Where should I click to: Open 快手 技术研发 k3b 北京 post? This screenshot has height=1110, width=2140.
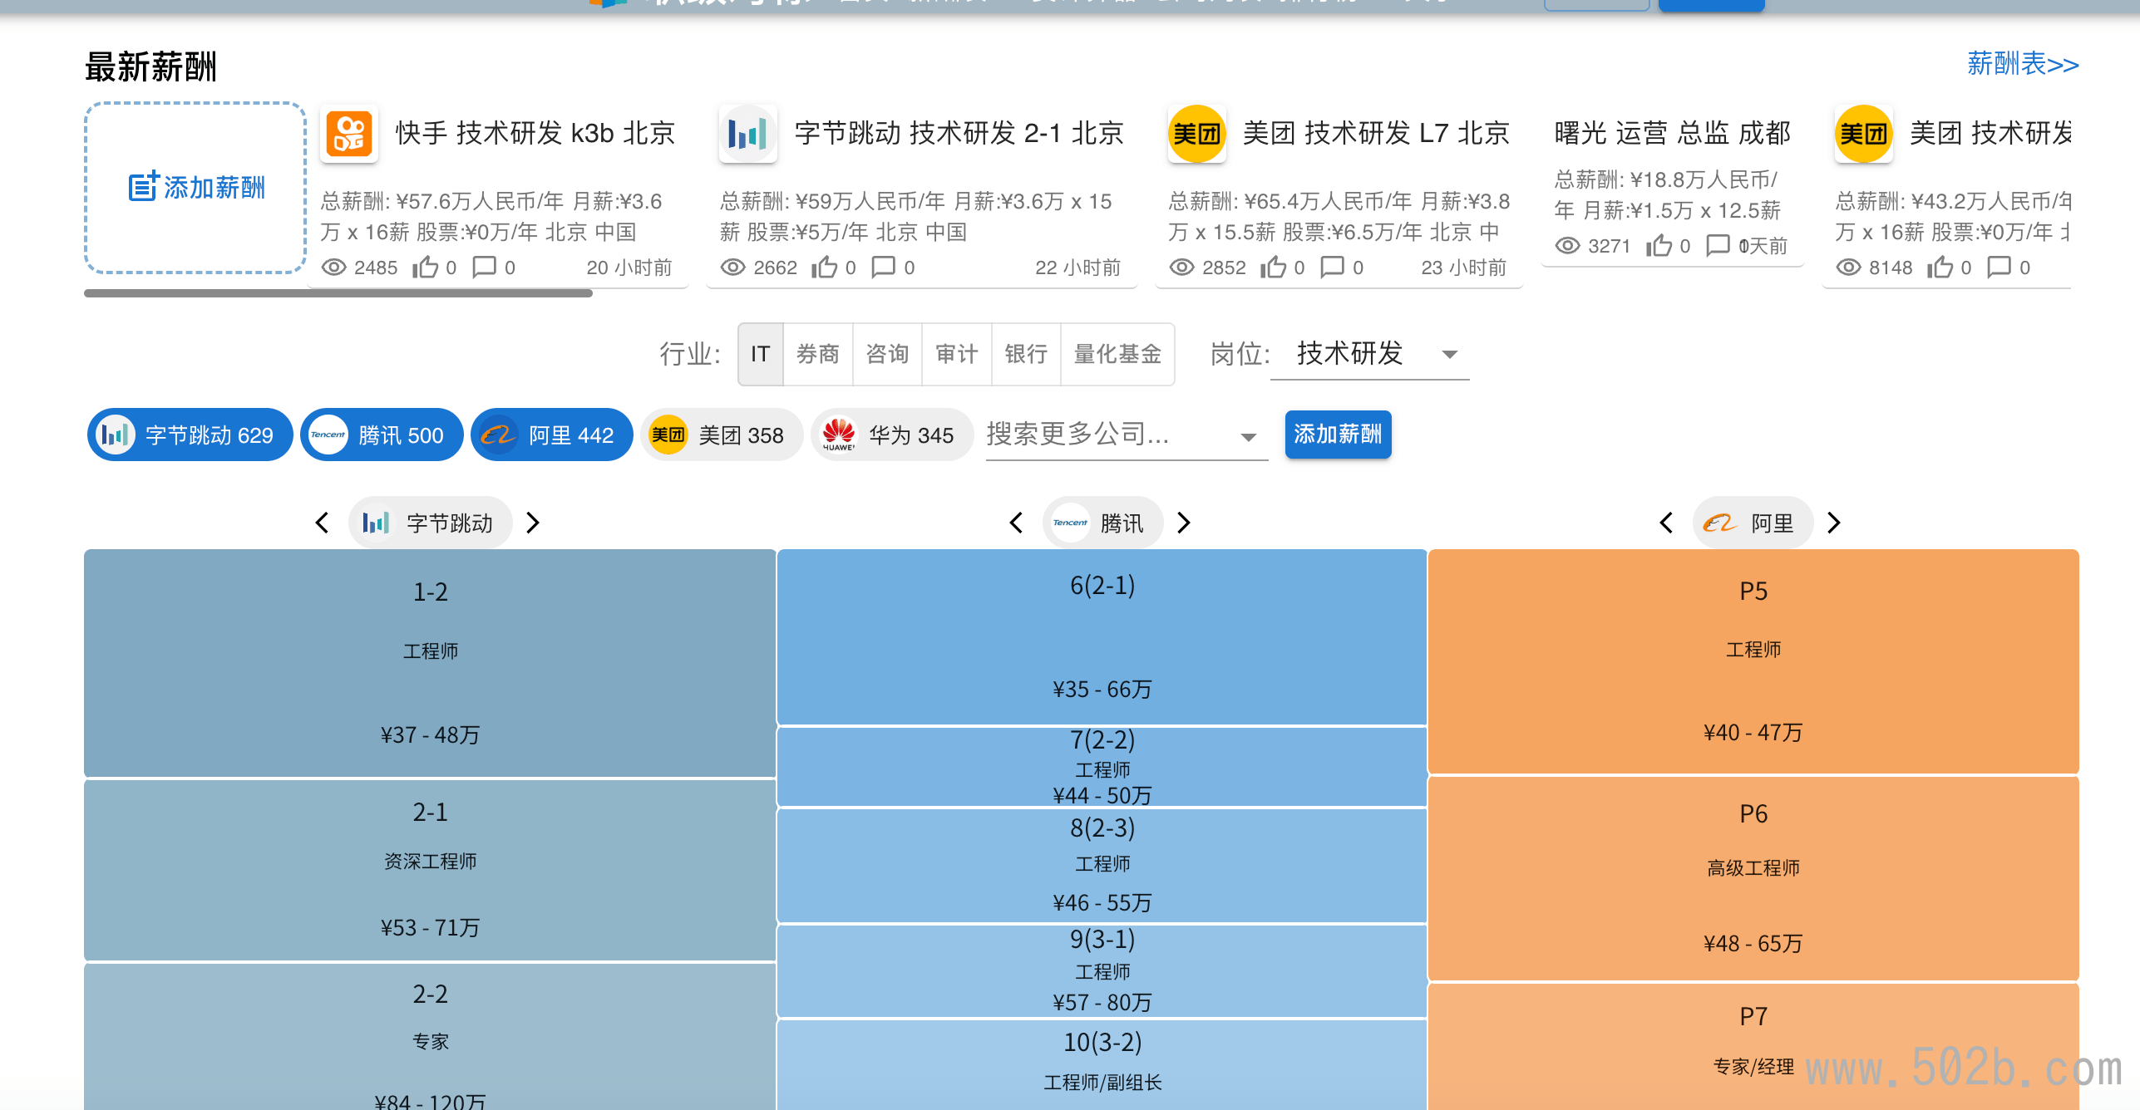535,133
